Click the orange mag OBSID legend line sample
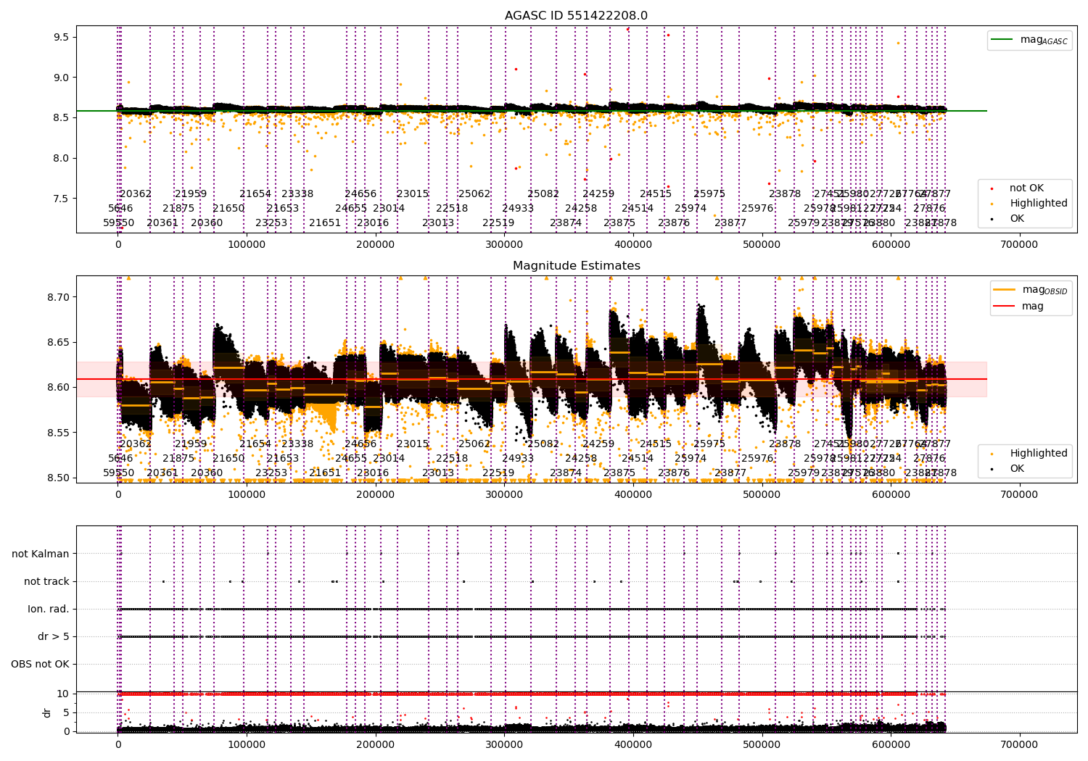This screenshot has height=761, width=1088. [1005, 290]
